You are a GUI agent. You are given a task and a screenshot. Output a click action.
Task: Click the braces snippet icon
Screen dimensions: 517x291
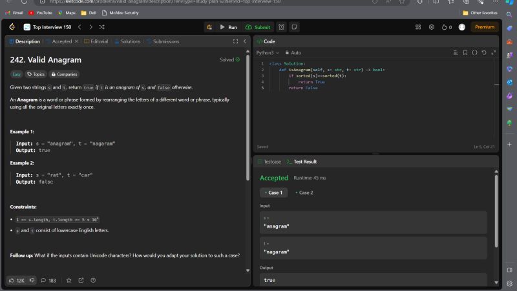tap(474, 53)
